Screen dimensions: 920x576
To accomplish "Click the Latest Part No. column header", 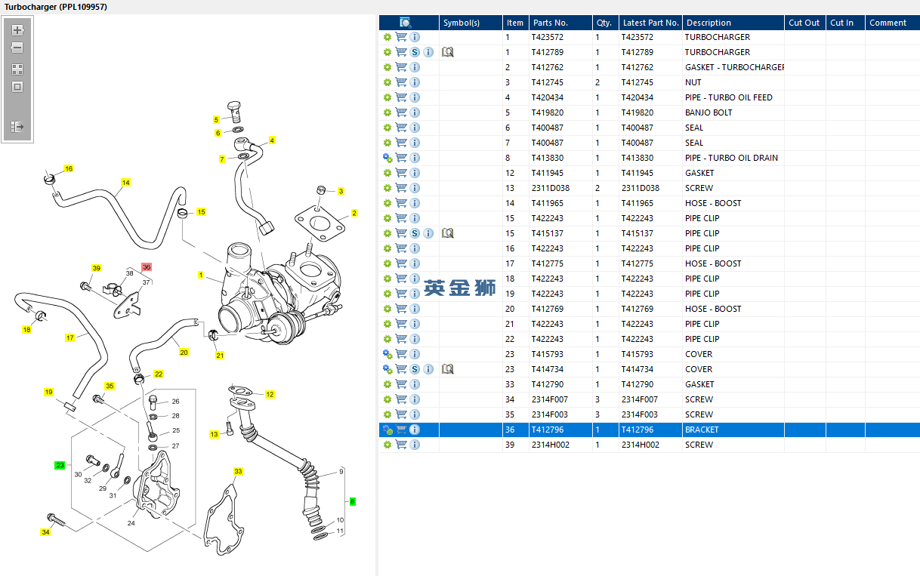I will 650,23.
